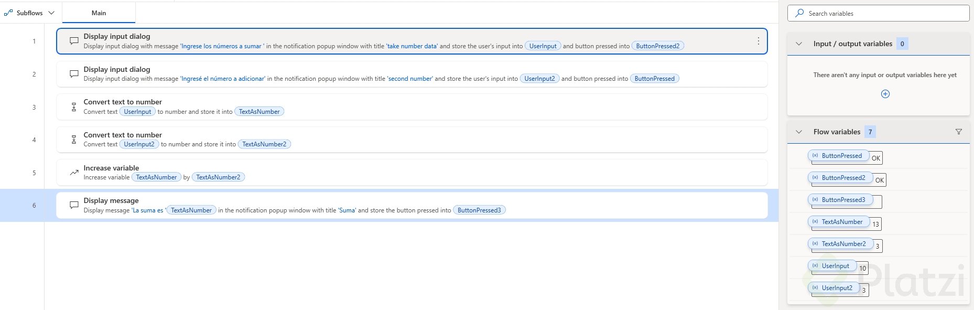
Task: Add an input or output variable
Action: [x=885, y=94]
